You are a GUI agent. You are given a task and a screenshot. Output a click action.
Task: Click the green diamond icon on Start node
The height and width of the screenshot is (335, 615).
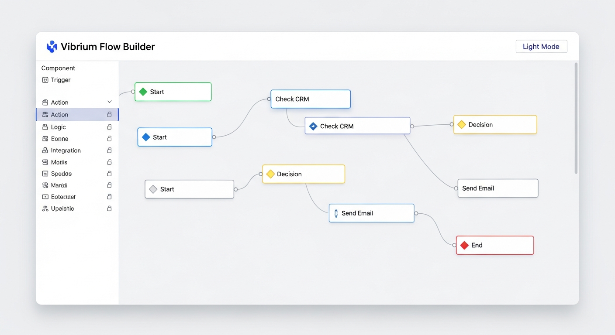click(142, 92)
